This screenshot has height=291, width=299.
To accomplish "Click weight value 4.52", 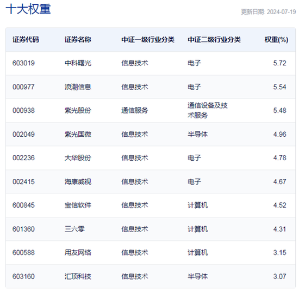I will [280, 205].
